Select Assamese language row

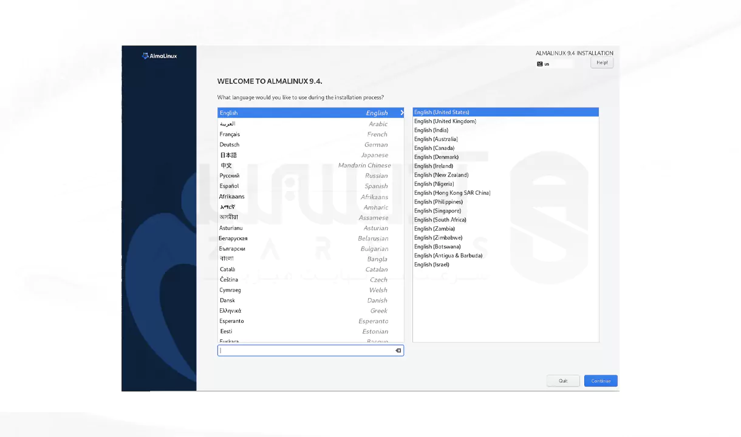pos(310,217)
